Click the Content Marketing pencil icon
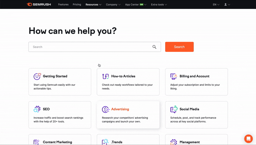This screenshot has width=256, height=145. pos(36,142)
